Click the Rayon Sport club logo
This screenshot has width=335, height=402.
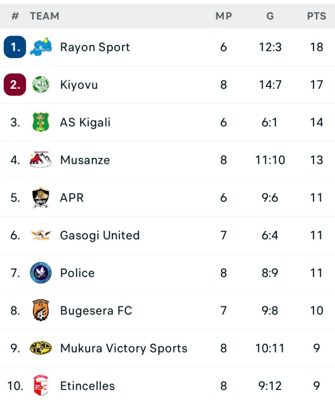click(x=41, y=47)
